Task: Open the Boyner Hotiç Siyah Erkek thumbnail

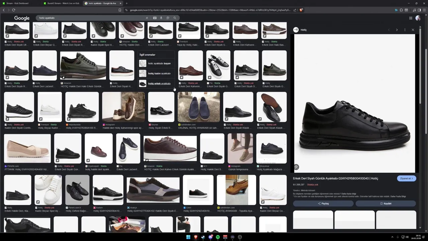Action: coord(161,107)
